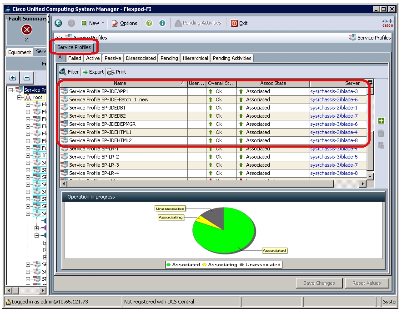Click the Save Changes button
This screenshot has height=313, width=402.
click(x=319, y=283)
